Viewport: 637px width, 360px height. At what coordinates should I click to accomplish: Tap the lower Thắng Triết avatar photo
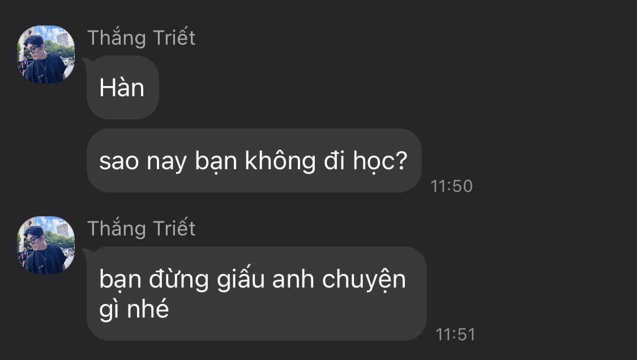click(x=46, y=245)
